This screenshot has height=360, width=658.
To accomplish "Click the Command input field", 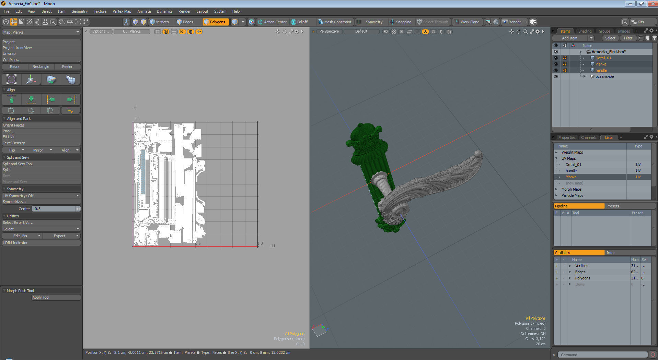I will [x=602, y=355].
